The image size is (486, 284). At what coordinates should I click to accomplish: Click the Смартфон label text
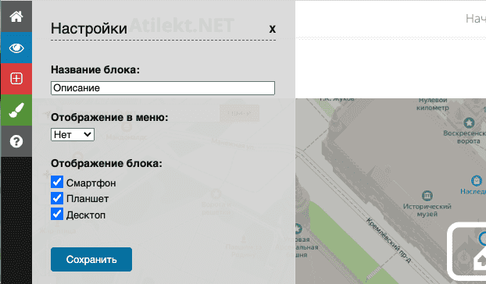click(91, 183)
